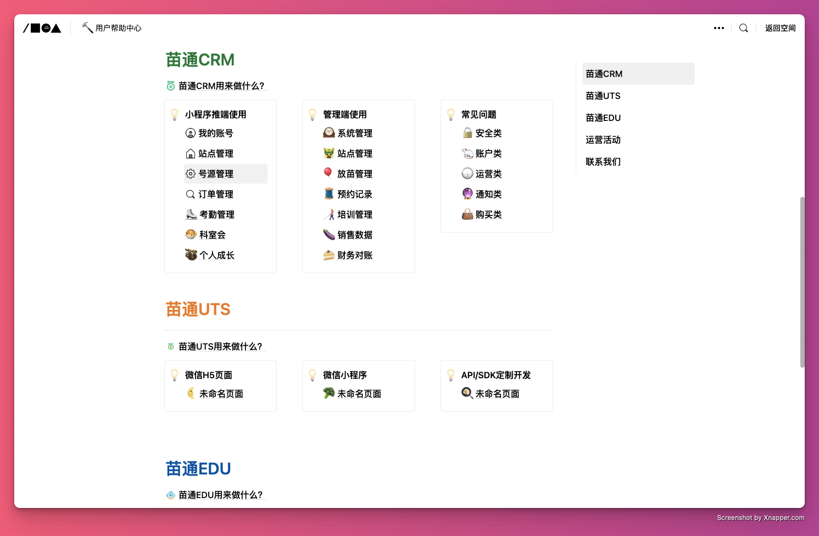Click 返回空间 to return to workspace
The image size is (819, 536).
coord(780,28)
